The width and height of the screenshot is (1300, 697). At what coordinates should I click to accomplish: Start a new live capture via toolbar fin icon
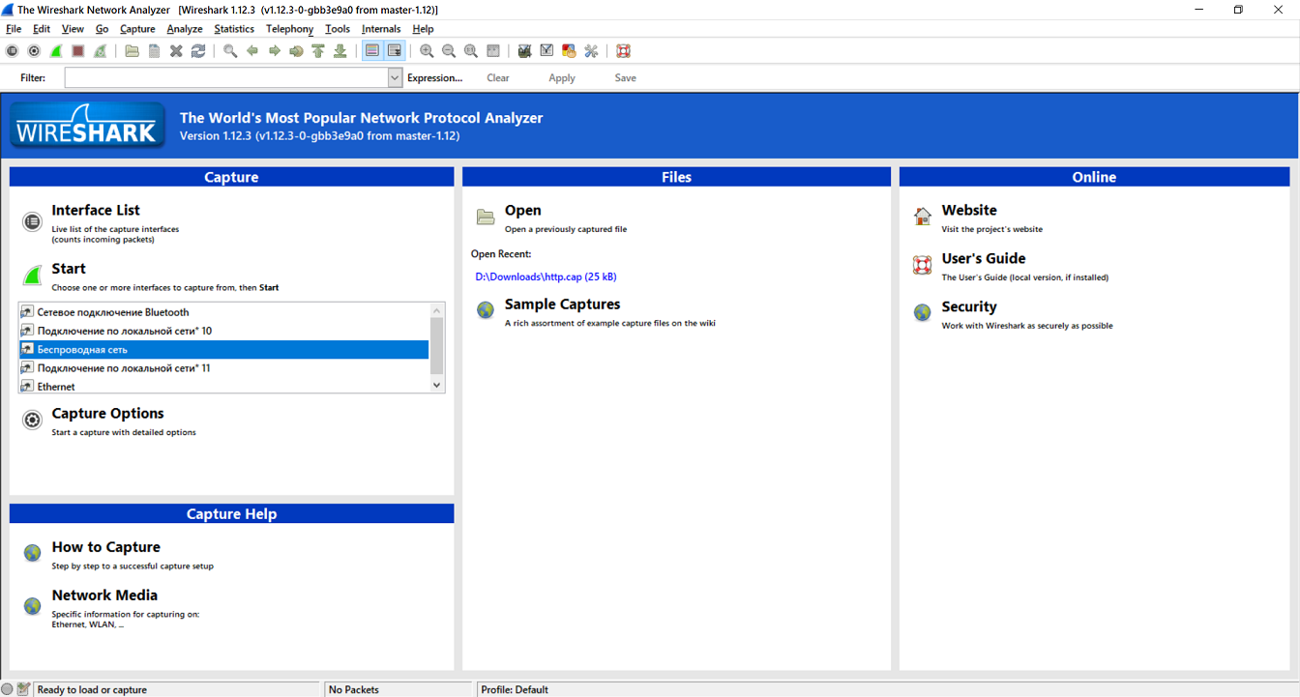[56, 51]
